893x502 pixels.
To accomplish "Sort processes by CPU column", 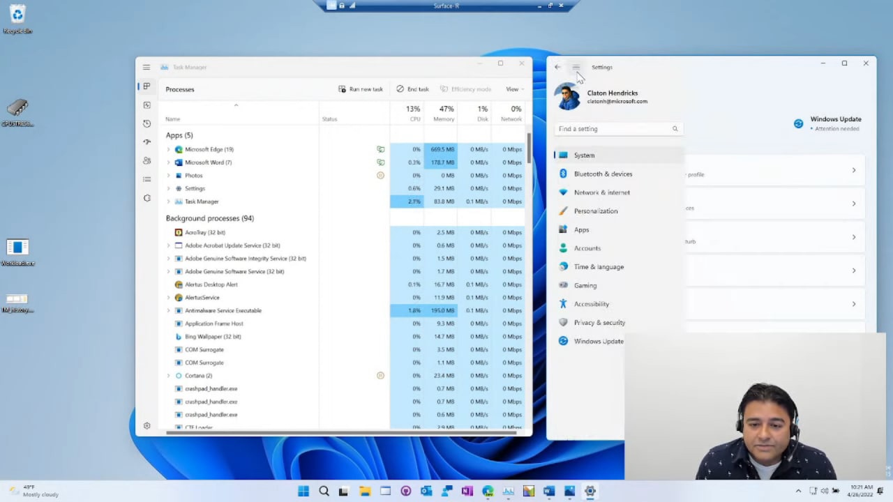I will (x=406, y=113).
